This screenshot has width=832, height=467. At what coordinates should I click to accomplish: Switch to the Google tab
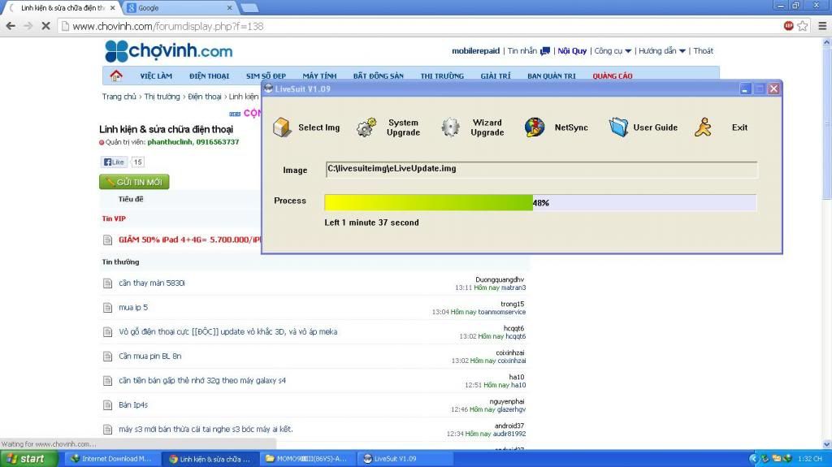click(x=178, y=8)
